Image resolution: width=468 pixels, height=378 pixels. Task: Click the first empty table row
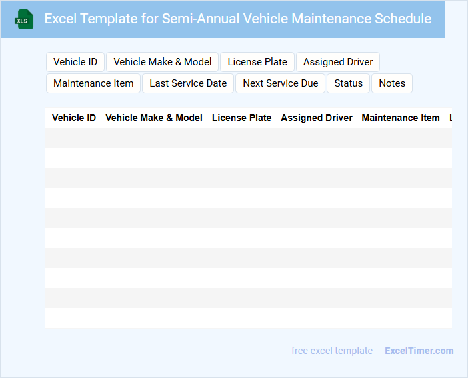(248, 138)
